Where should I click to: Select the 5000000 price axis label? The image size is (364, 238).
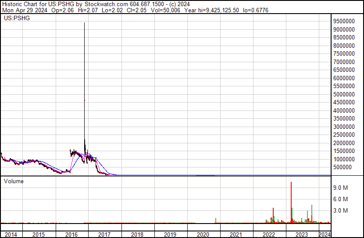pos(344,94)
